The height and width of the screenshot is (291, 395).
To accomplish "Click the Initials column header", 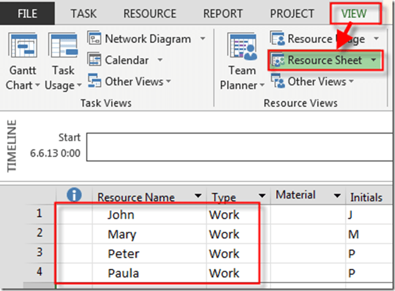I will (x=366, y=197).
